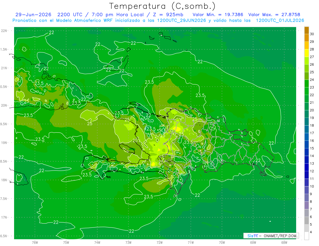Click the 'Valor Max. = 27.8758' readout
Viewport: 319px width, 246px height.
point(274,15)
